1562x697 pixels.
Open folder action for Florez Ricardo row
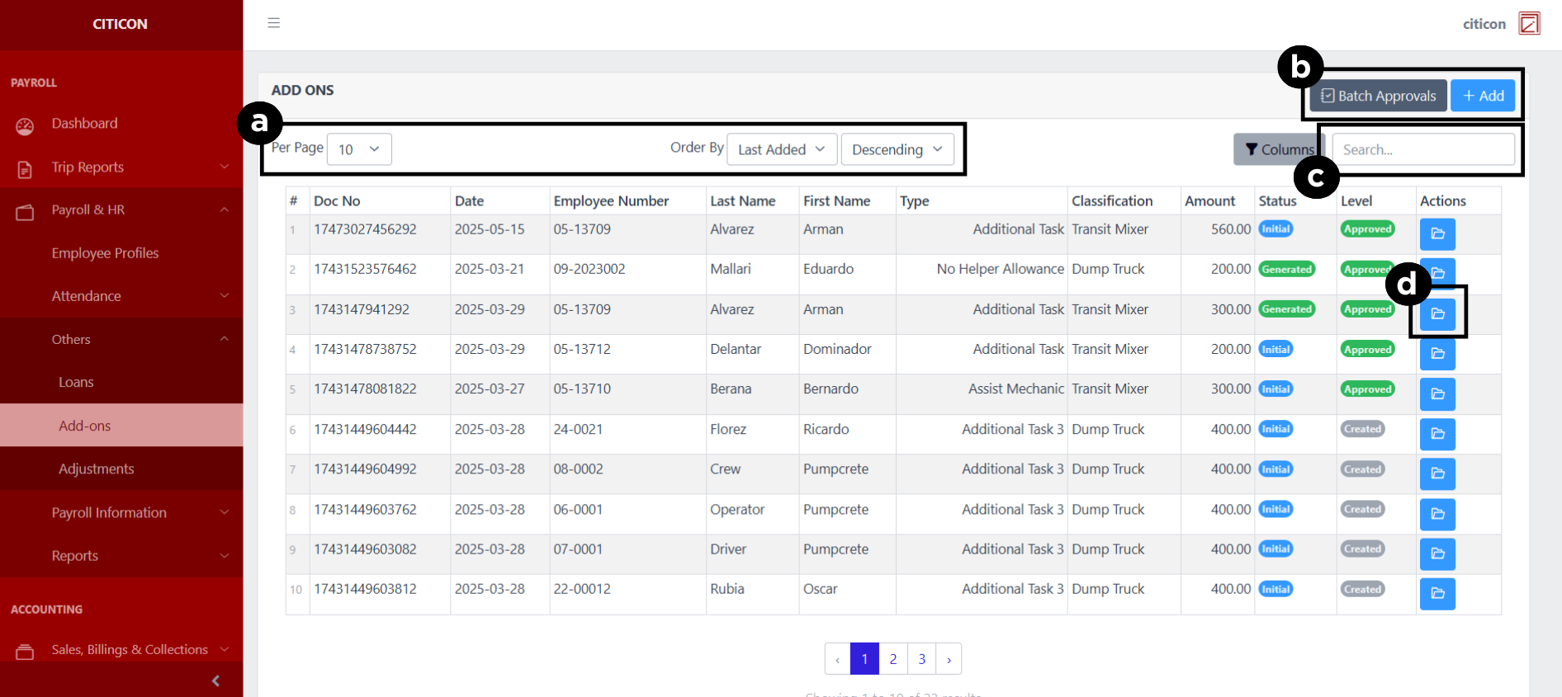1437,434
